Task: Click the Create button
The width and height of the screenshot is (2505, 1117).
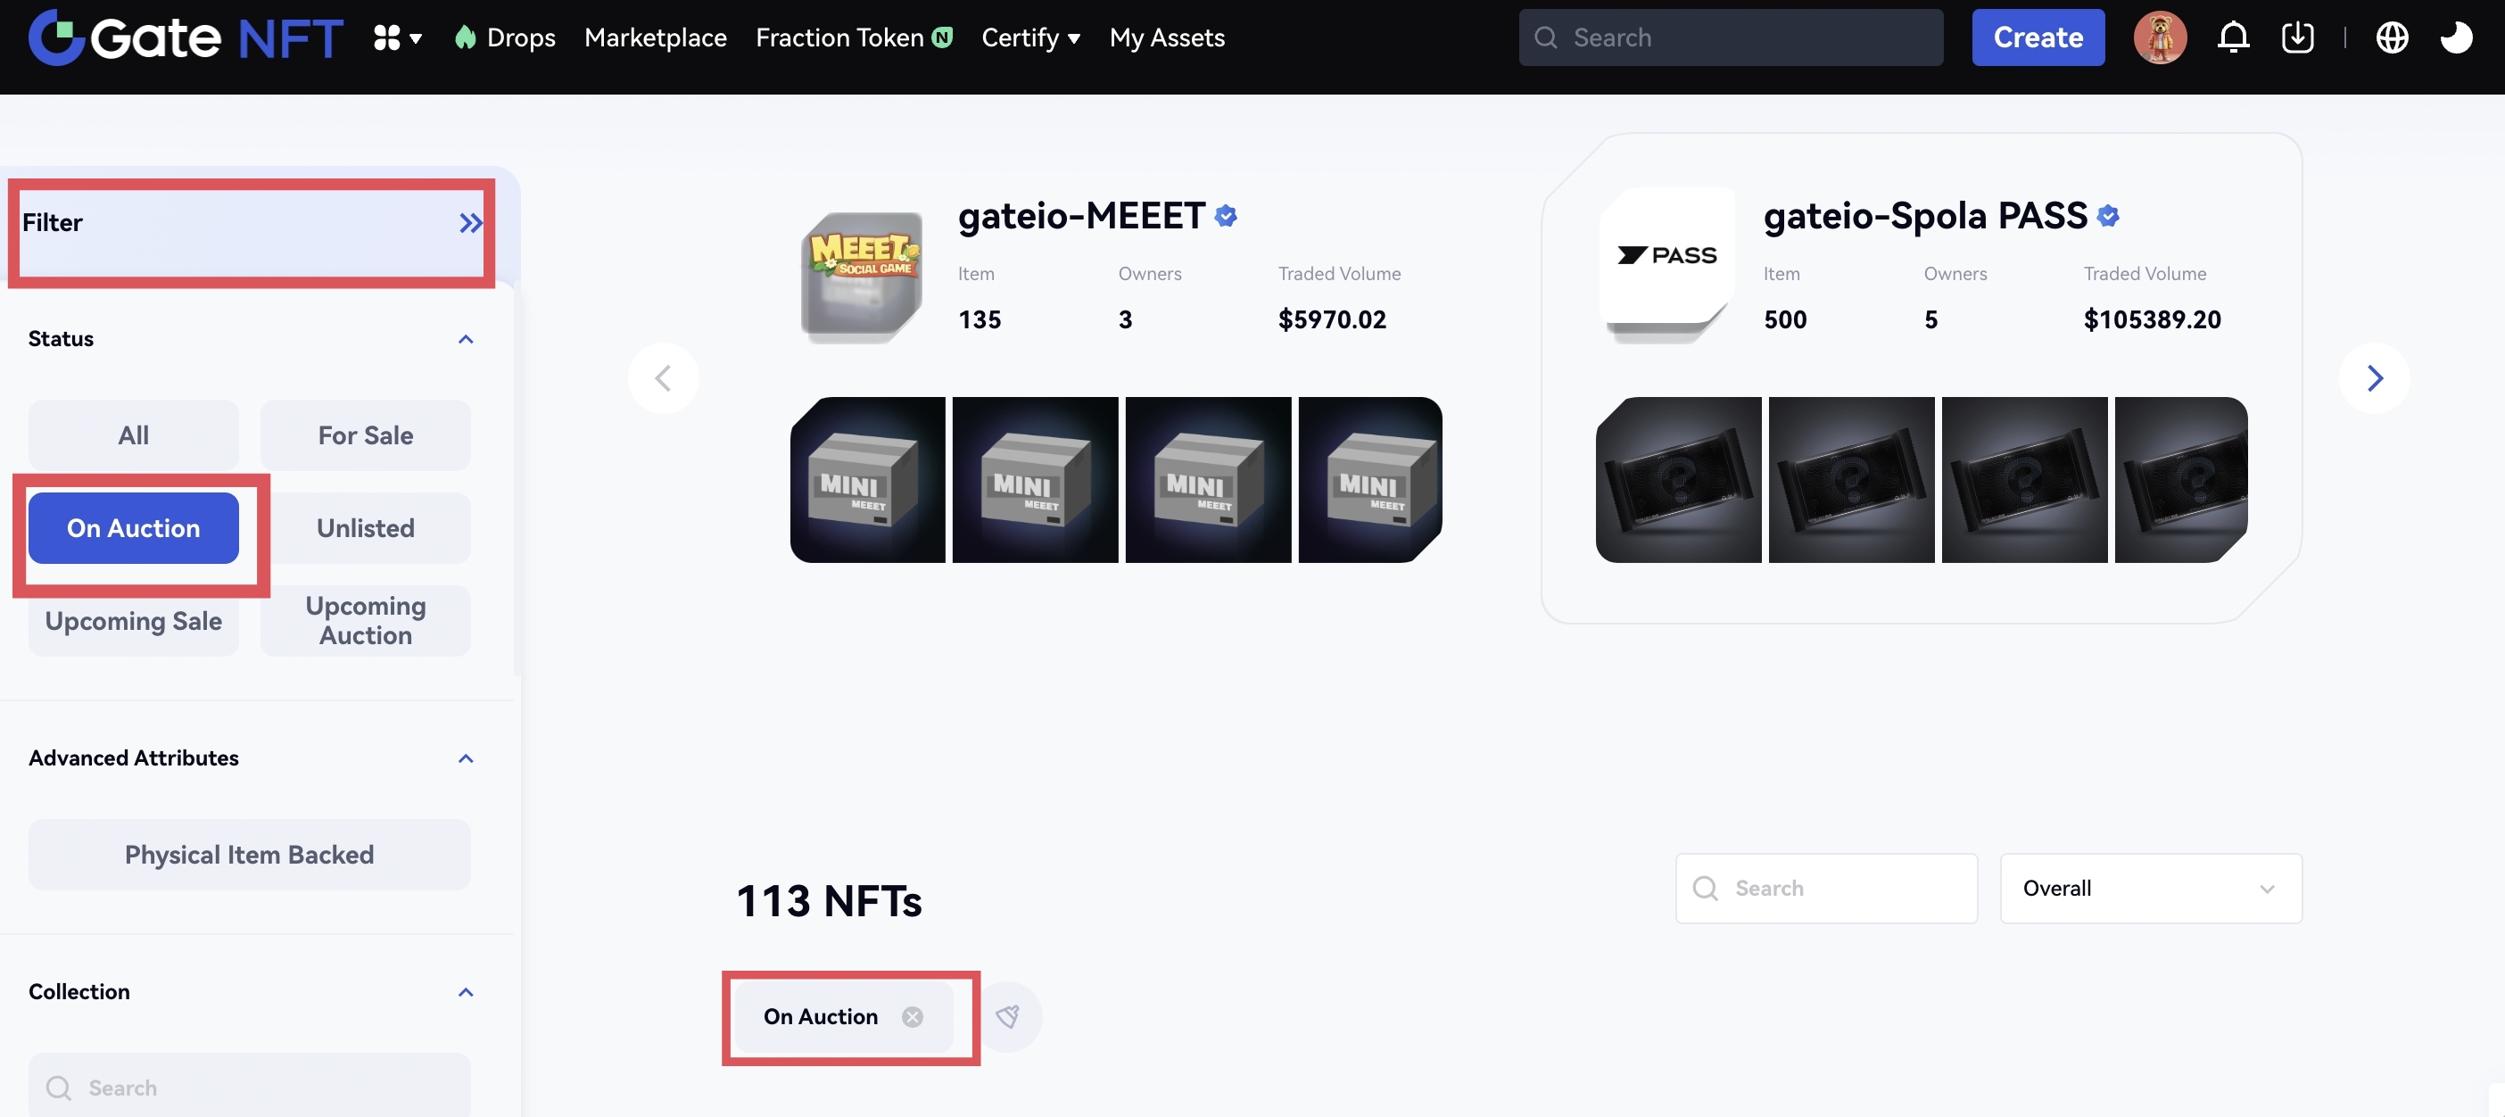Action: coord(2038,37)
